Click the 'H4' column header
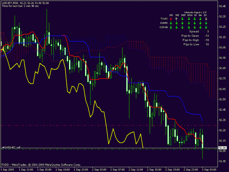Image resolution: width=229 pixels, height=172 pixels. [200, 15]
